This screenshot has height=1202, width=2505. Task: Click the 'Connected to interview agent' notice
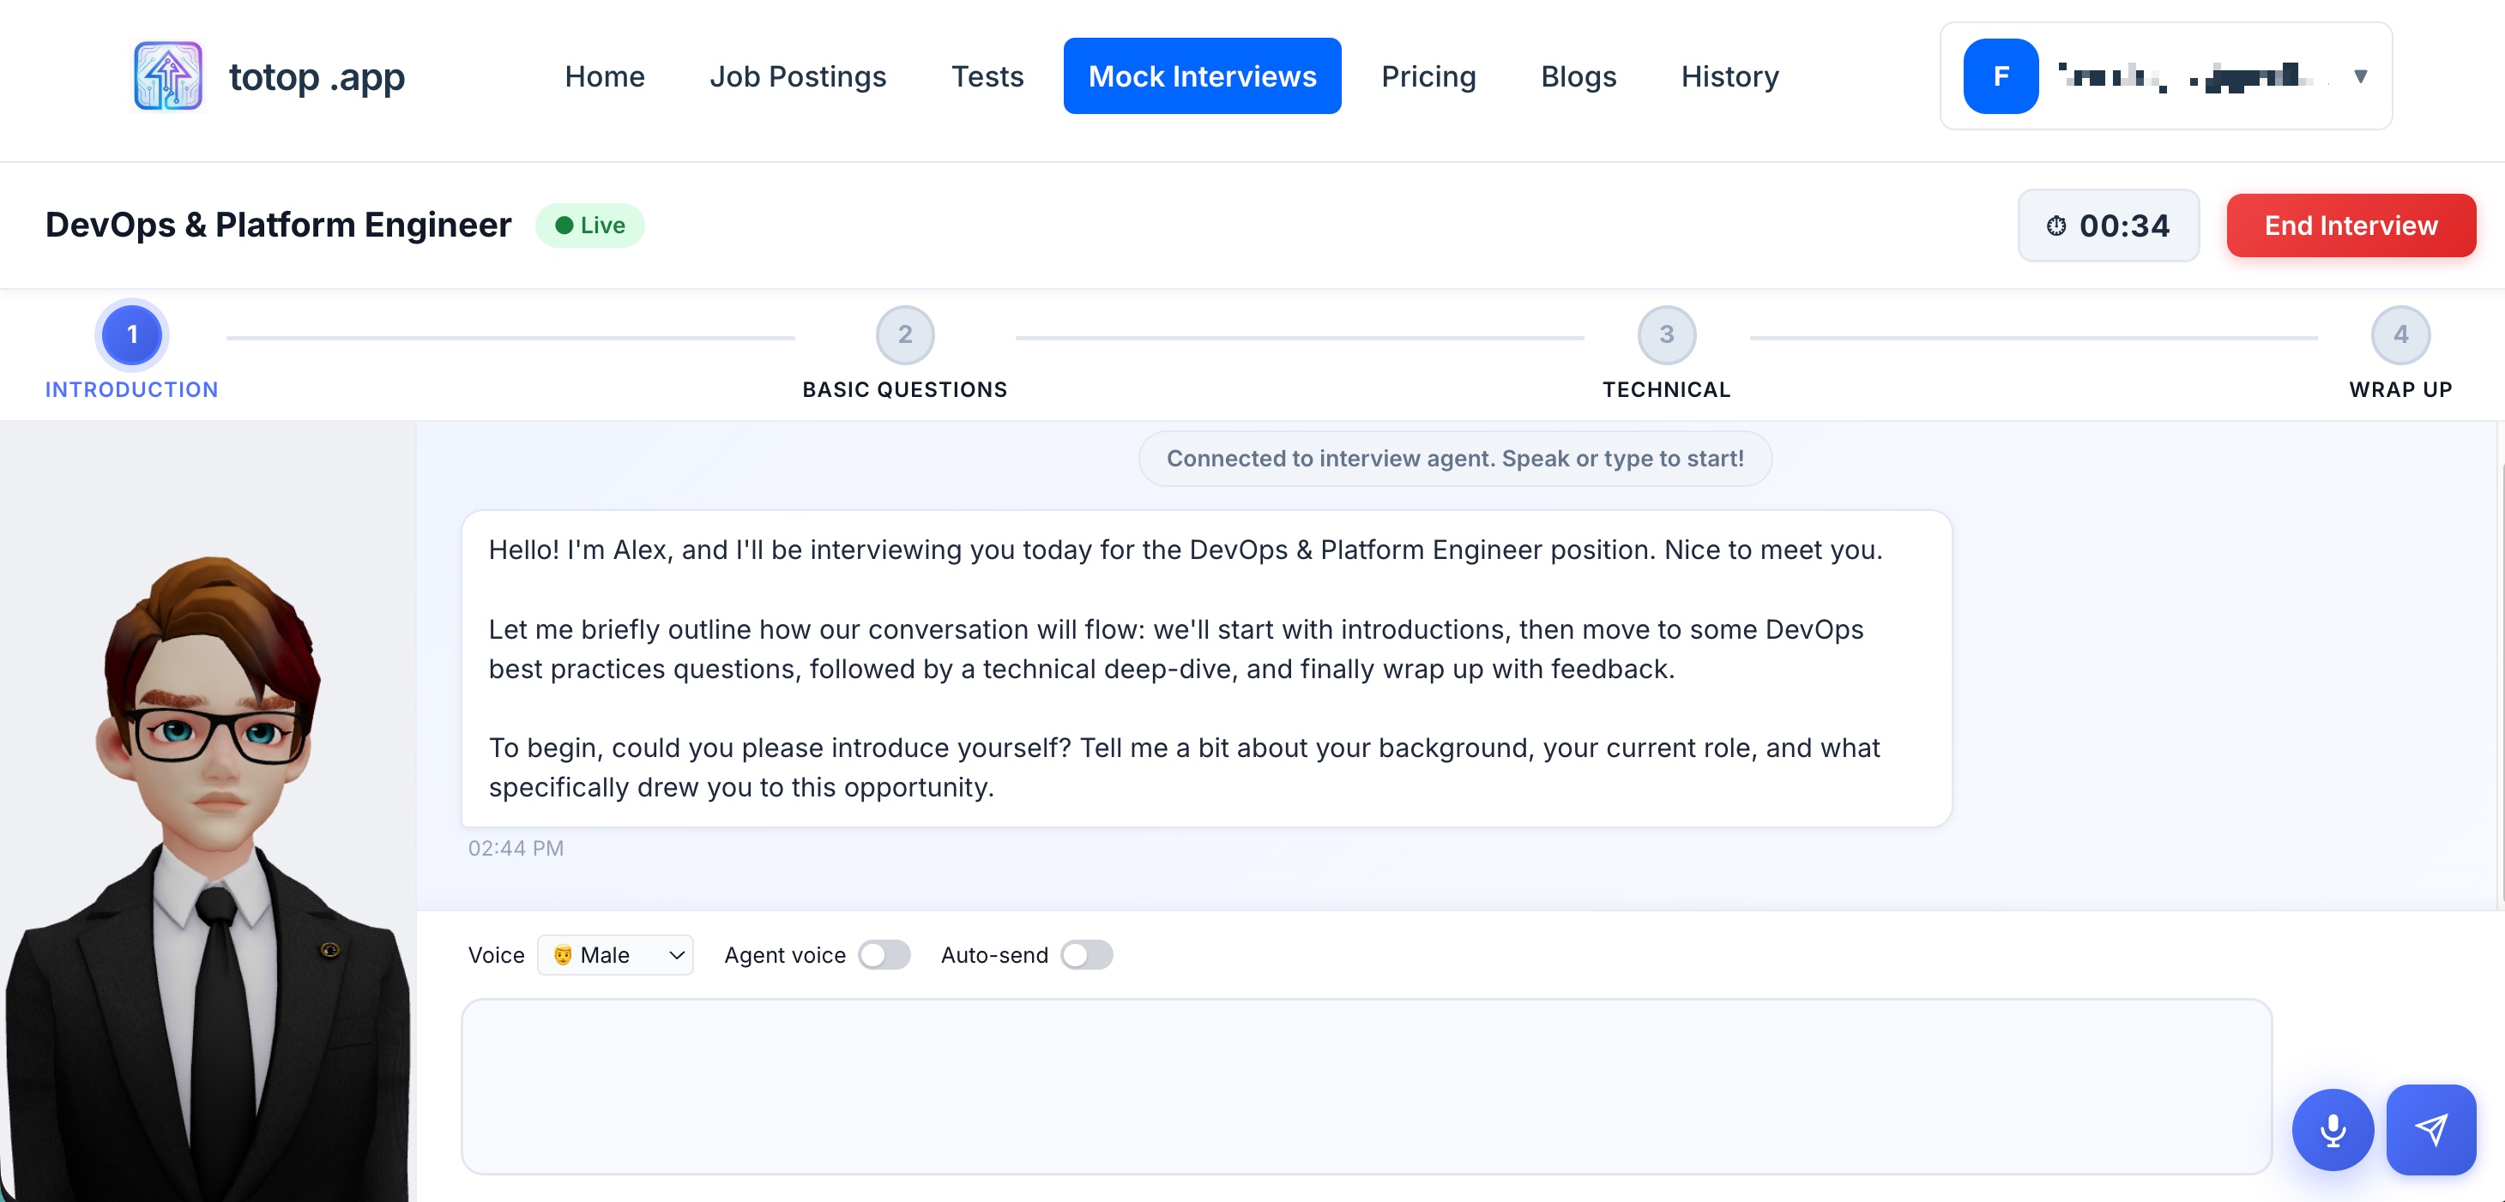[x=1455, y=459]
